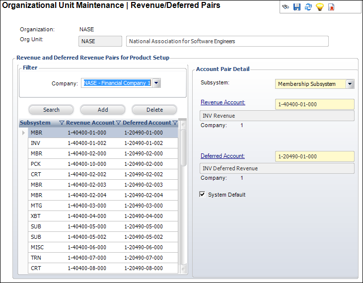Click the binoculars search icon

pos(286,7)
